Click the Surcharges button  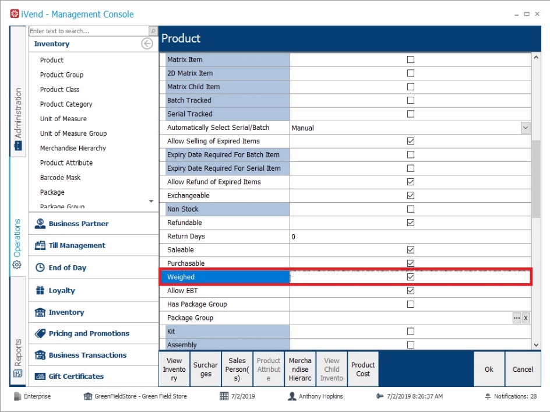point(206,369)
